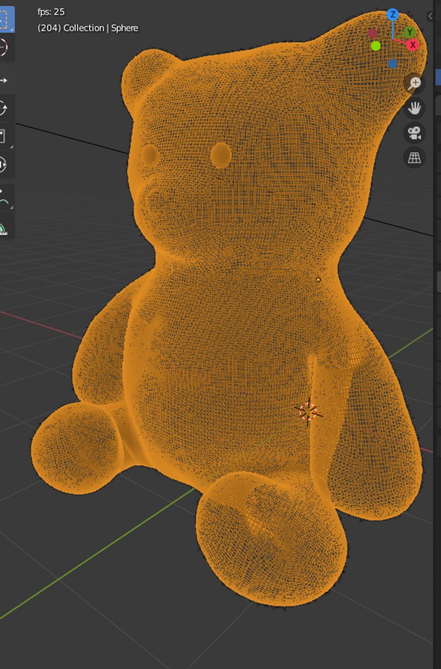This screenshot has height=669, width=441.
Task: Click the red X axis gizmo handle
Action: (x=413, y=45)
